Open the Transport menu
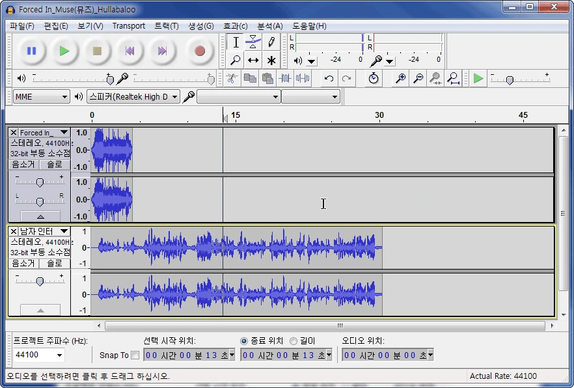 [129, 26]
